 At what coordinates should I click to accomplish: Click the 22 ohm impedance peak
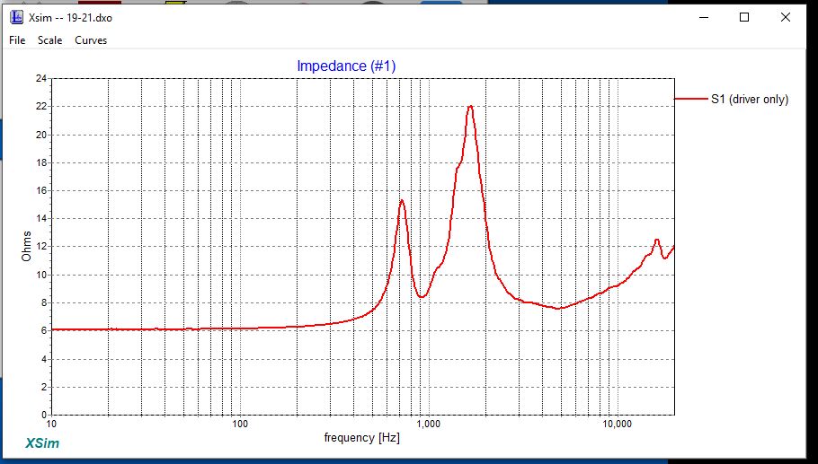pos(470,107)
